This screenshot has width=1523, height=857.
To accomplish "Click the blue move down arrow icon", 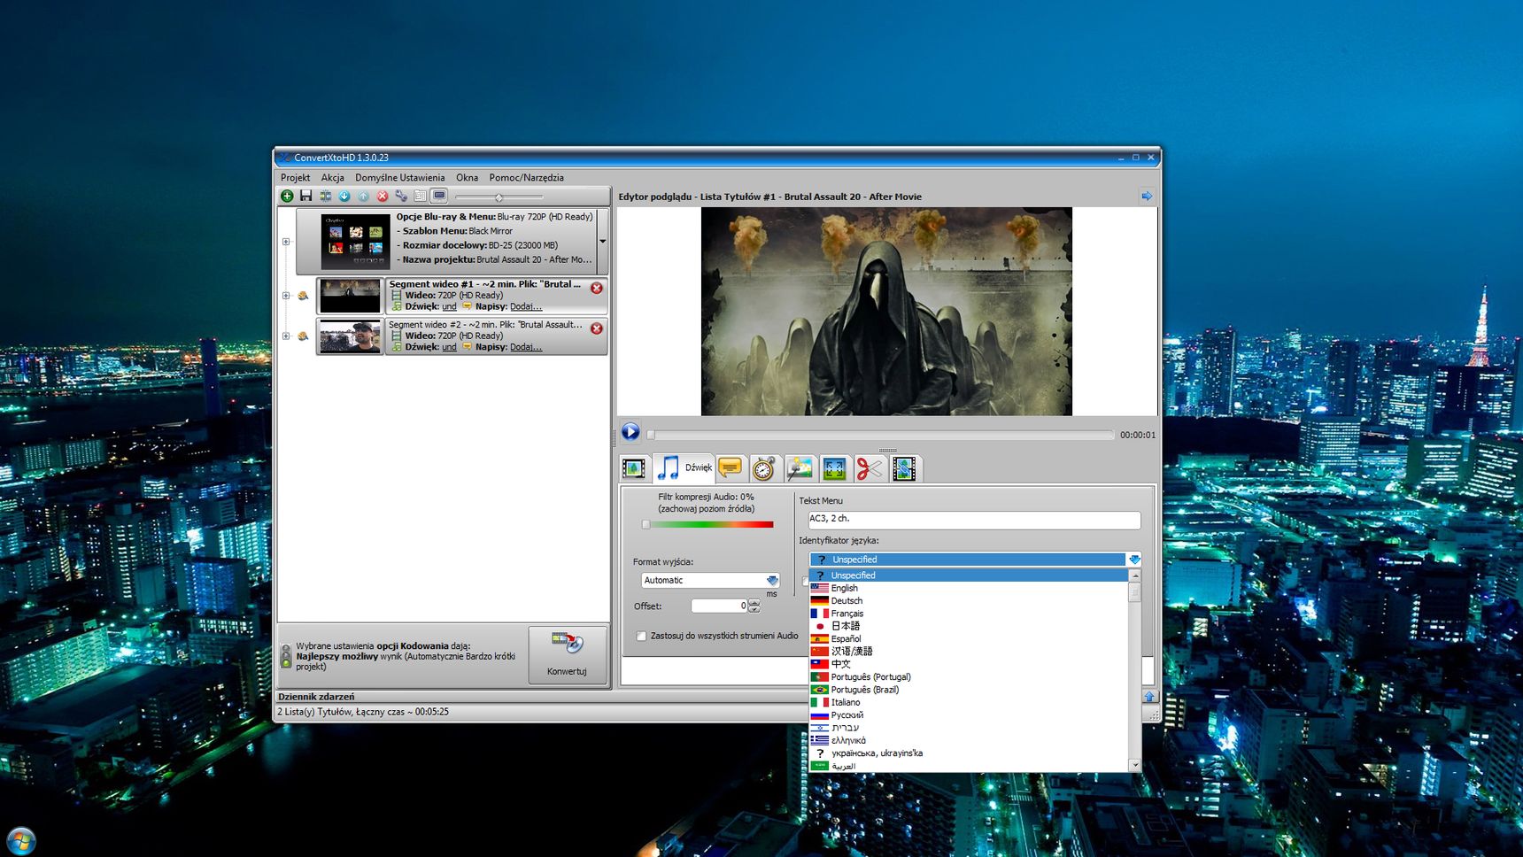I will pyautogui.click(x=344, y=197).
